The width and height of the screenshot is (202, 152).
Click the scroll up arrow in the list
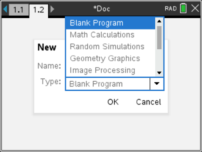[x=159, y=21]
